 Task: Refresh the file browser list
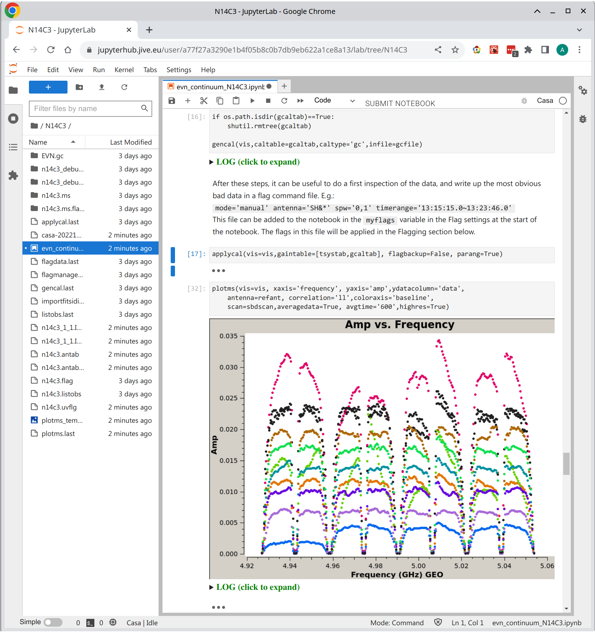tap(124, 87)
